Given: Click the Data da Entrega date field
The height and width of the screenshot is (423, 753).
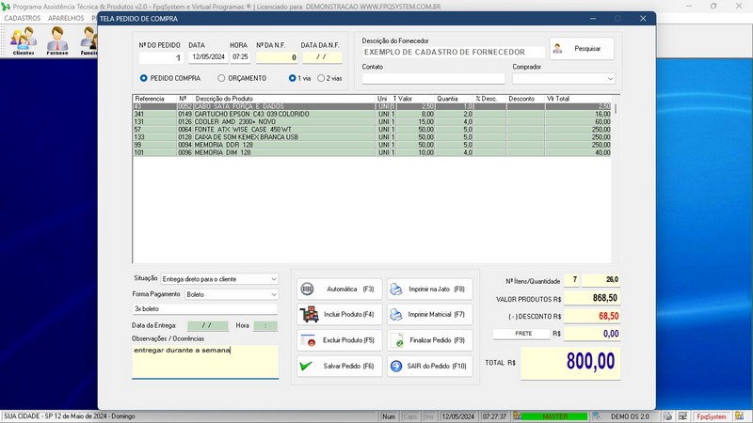Looking at the screenshot, I should (207, 325).
